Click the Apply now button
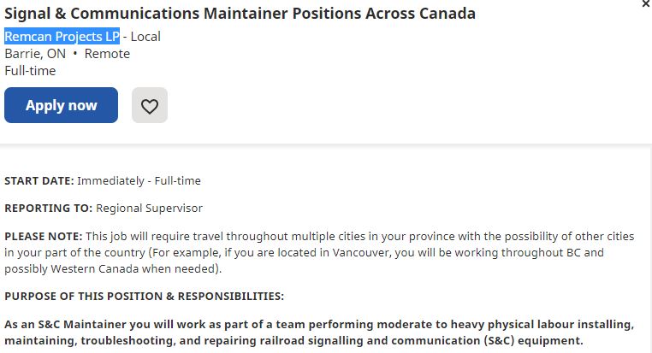 point(61,105)
